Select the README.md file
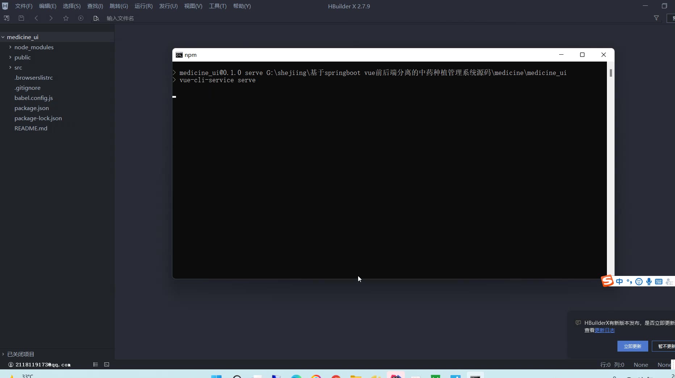 point(31,128)
